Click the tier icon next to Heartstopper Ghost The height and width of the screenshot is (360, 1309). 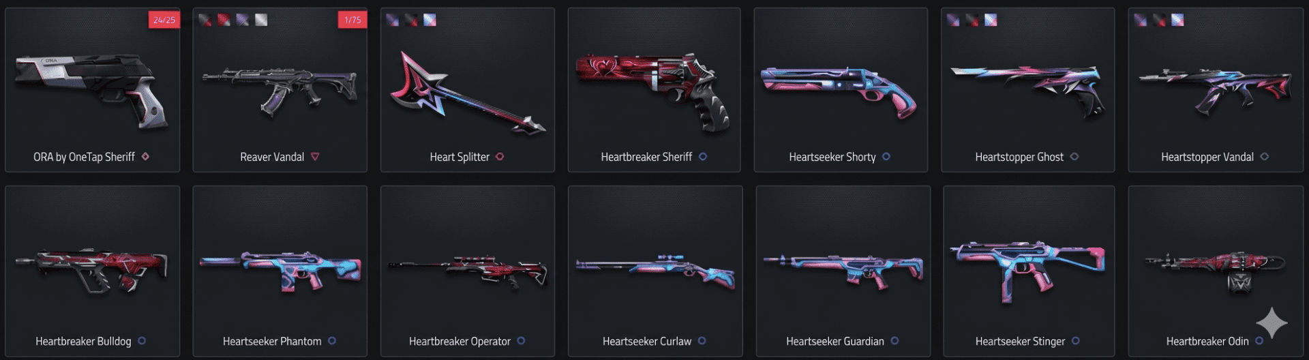click(1074, 157)
